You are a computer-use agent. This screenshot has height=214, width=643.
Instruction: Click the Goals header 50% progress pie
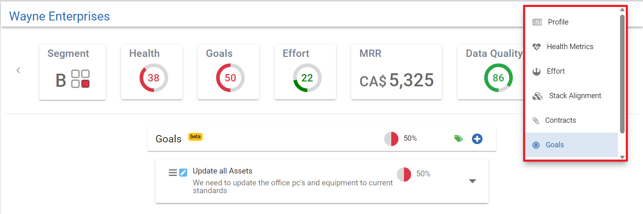(391, 139)
